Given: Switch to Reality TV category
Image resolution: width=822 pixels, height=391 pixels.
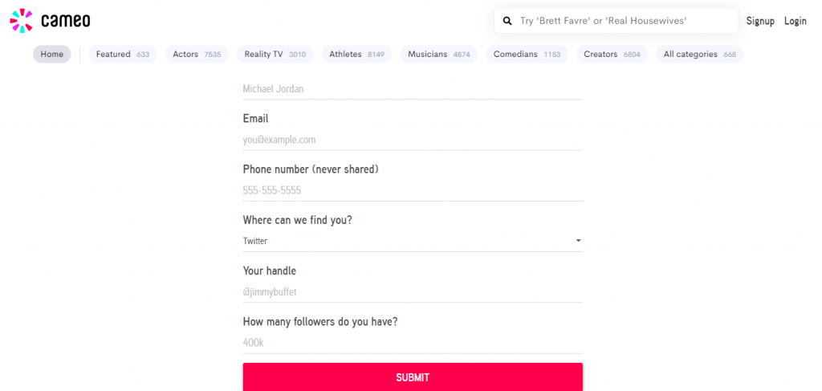Looking at the screenshot, I should click(x=275, y=55).
